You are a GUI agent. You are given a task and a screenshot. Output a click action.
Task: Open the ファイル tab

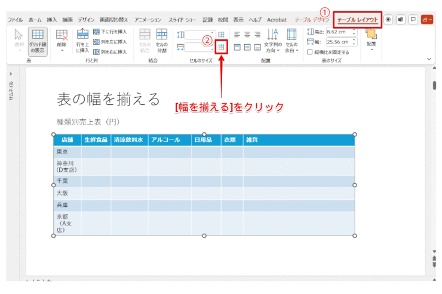click(15, 20)
